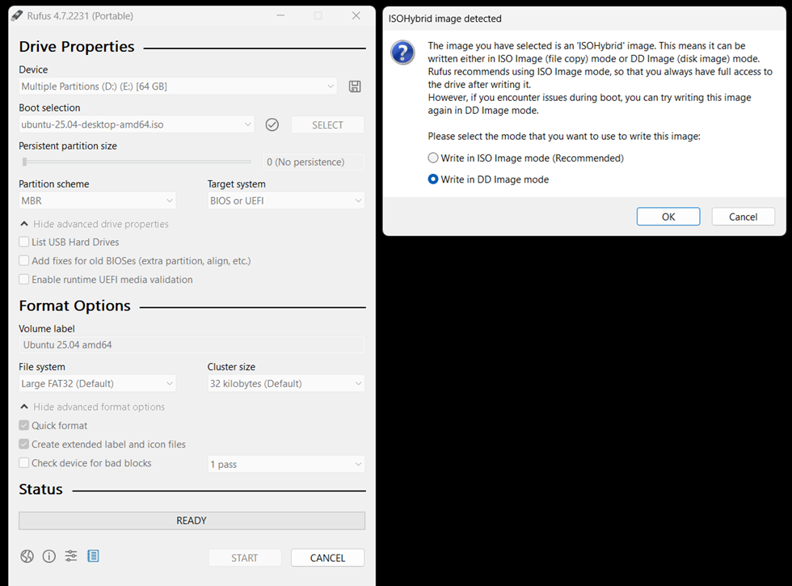The height and width of the screenshot is (586, 792).
Task: Click the Rufus USB icon in title bar
Action: click(17, 15)
